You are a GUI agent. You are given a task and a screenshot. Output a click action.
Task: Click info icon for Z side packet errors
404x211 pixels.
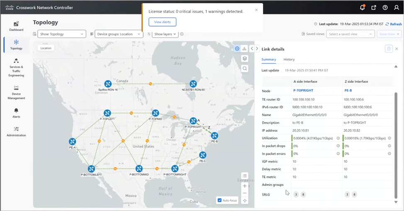pyautogui.click(x=389, y=153)
